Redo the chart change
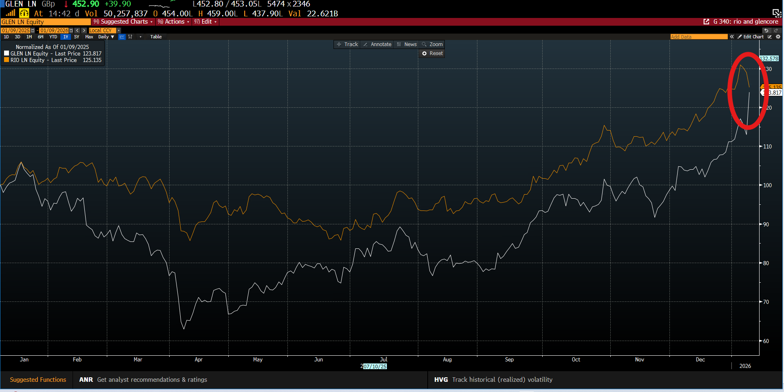Image resolution: width=784 pixels, height=392 pixels. tap(776, 31)
